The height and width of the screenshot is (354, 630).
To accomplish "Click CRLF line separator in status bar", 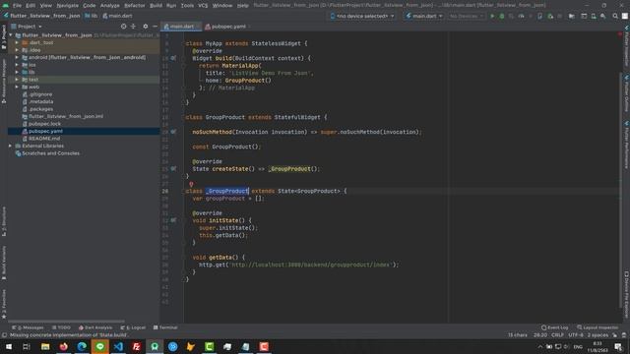I will click(558, 334).
